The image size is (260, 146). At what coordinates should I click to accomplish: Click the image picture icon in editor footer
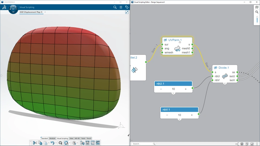pyautogui.click(x=252, y=144)
